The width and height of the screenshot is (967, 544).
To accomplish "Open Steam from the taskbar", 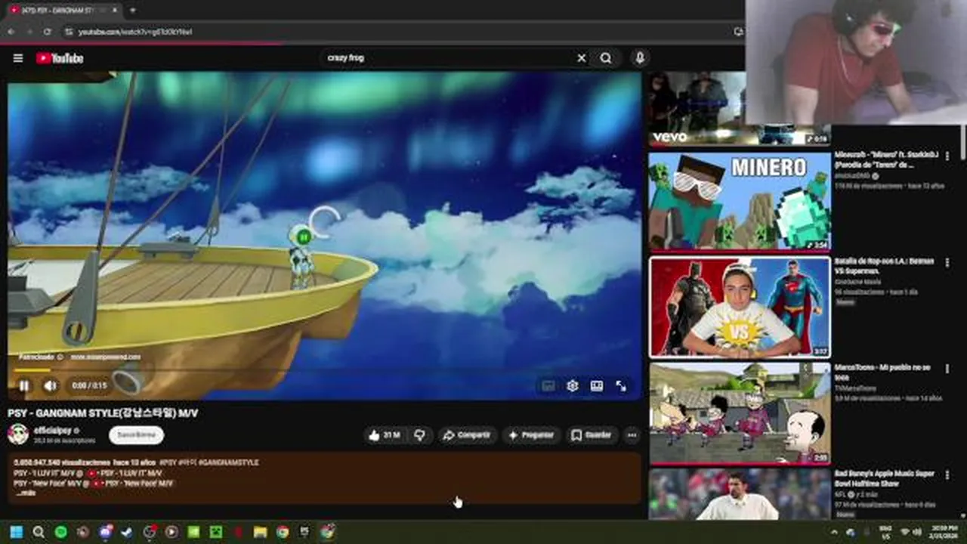I will coord(127,532).
